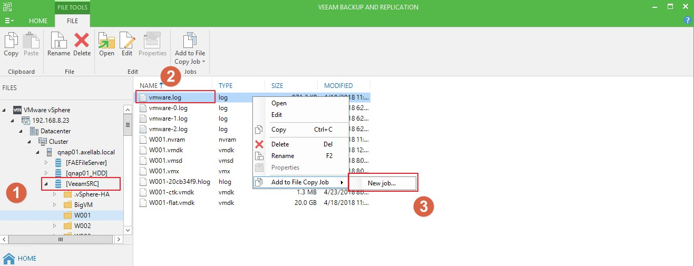Open the Add to File Copy Job ribbon button

coord(190,48)
